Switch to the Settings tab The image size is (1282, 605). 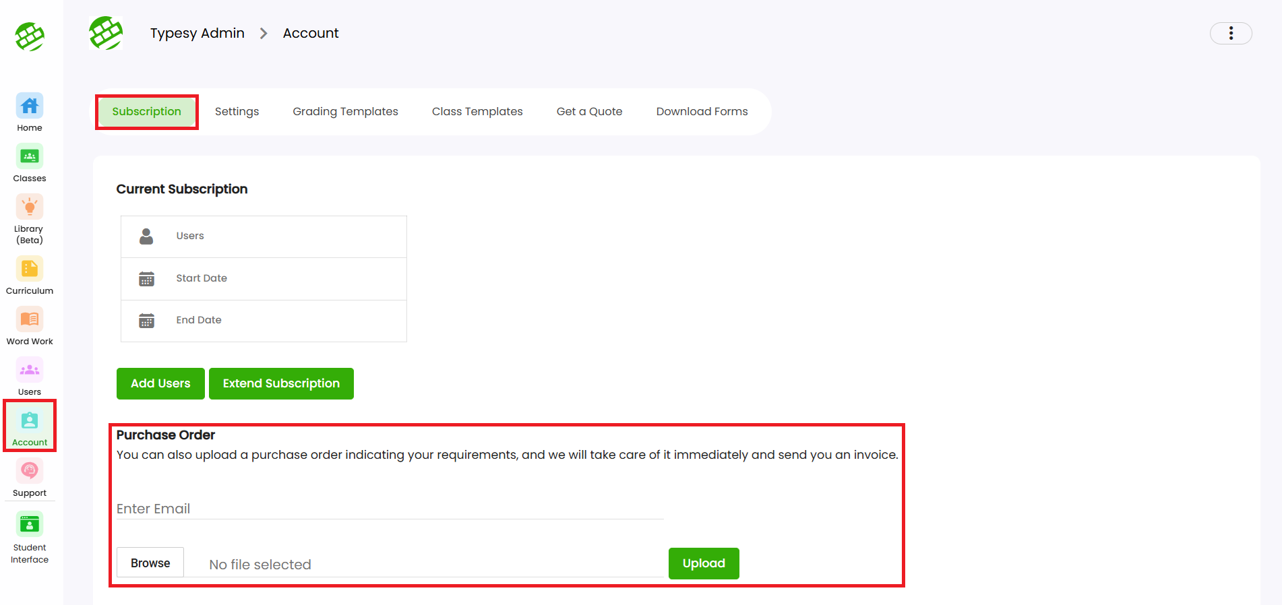click(x=237, y=112)
